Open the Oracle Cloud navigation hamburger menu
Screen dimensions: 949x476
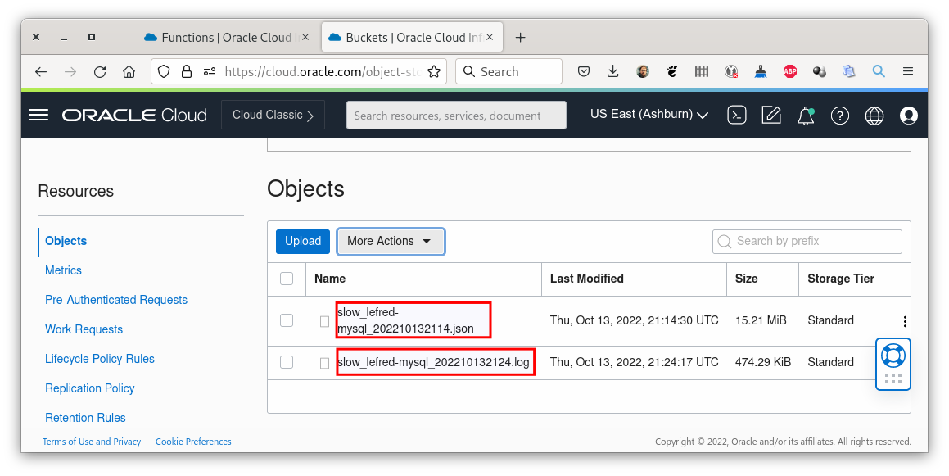tap(38, 115)
